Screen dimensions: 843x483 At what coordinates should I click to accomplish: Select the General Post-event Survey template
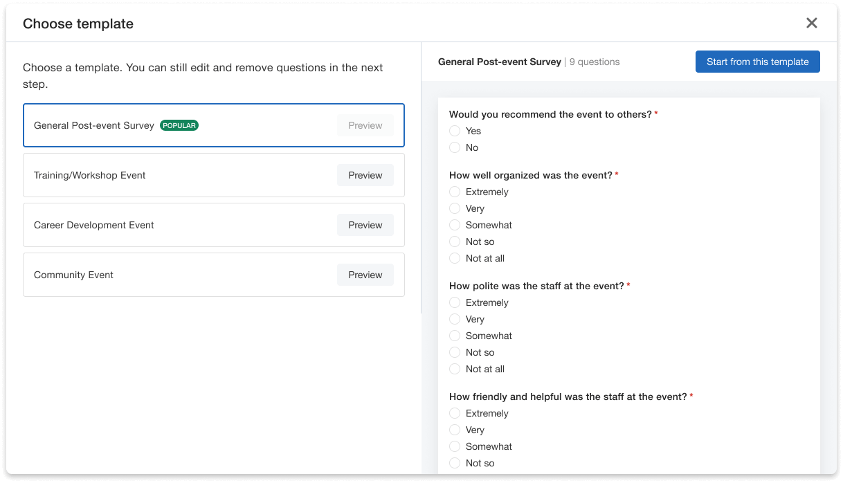[94, 125]
